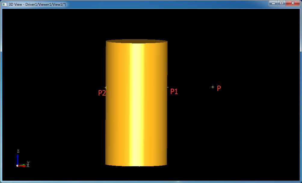
Task: Select the P1 label beside the cylinder
Action: coord(174,92)
